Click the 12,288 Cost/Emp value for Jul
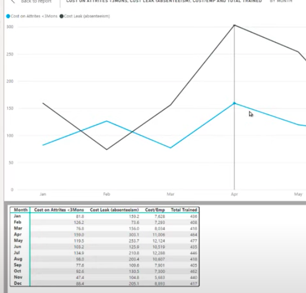This screenshot has width=306, height=293. coord(159,253)
